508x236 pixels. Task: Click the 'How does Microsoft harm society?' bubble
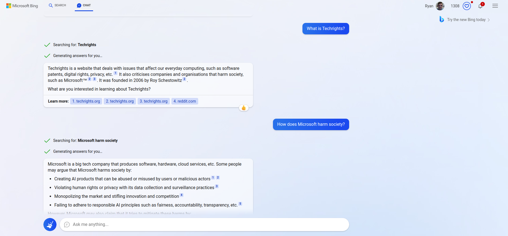(311, 124)
